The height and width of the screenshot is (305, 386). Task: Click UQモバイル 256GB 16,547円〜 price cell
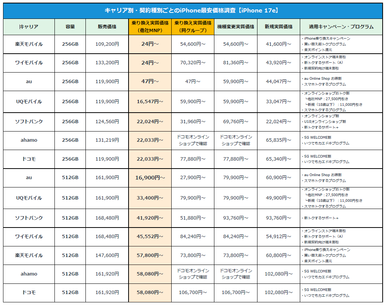coord(150,102)
